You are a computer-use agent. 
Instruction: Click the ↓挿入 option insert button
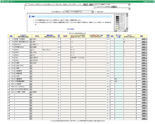(x=114, y=7)
